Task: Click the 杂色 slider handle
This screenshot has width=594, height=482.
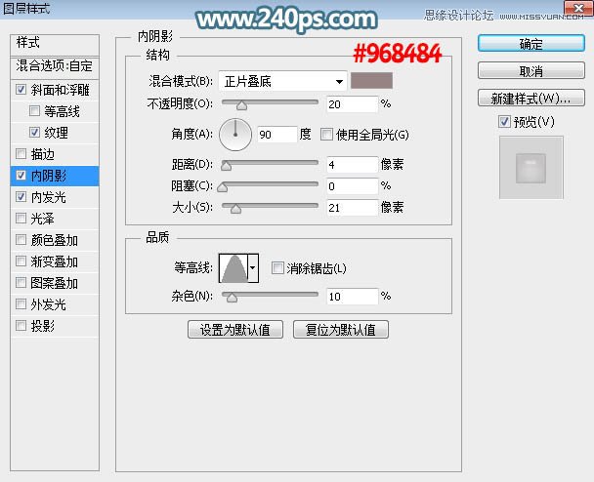Action: (x=232, y=298)
